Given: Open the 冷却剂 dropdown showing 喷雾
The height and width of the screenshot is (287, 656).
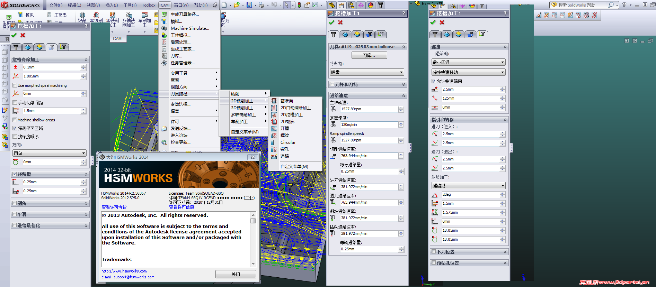Looking at the screenshot, I should 367,72.
